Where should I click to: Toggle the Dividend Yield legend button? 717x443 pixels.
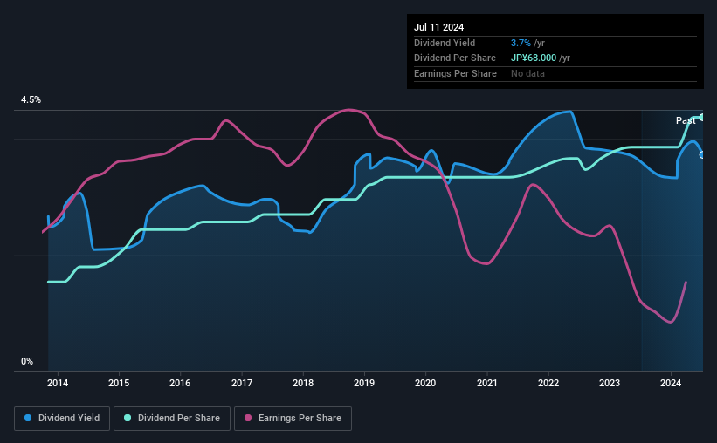[62, 419]
